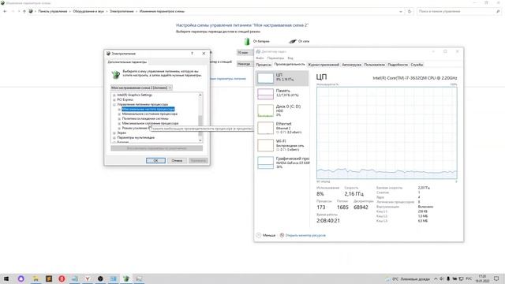The image size is (505, 284).
Task: Open the purple Alice assistant taskbar icon
Action: (x=21, y=278)
